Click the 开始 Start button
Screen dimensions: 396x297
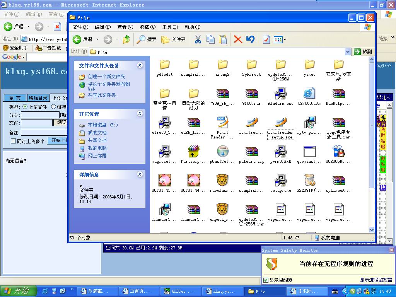(x=19, y=291)
